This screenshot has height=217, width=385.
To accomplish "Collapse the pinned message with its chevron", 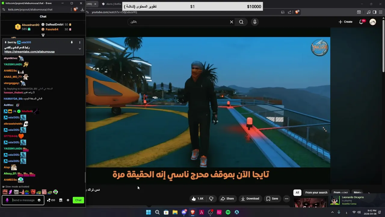I will [80, 49].
